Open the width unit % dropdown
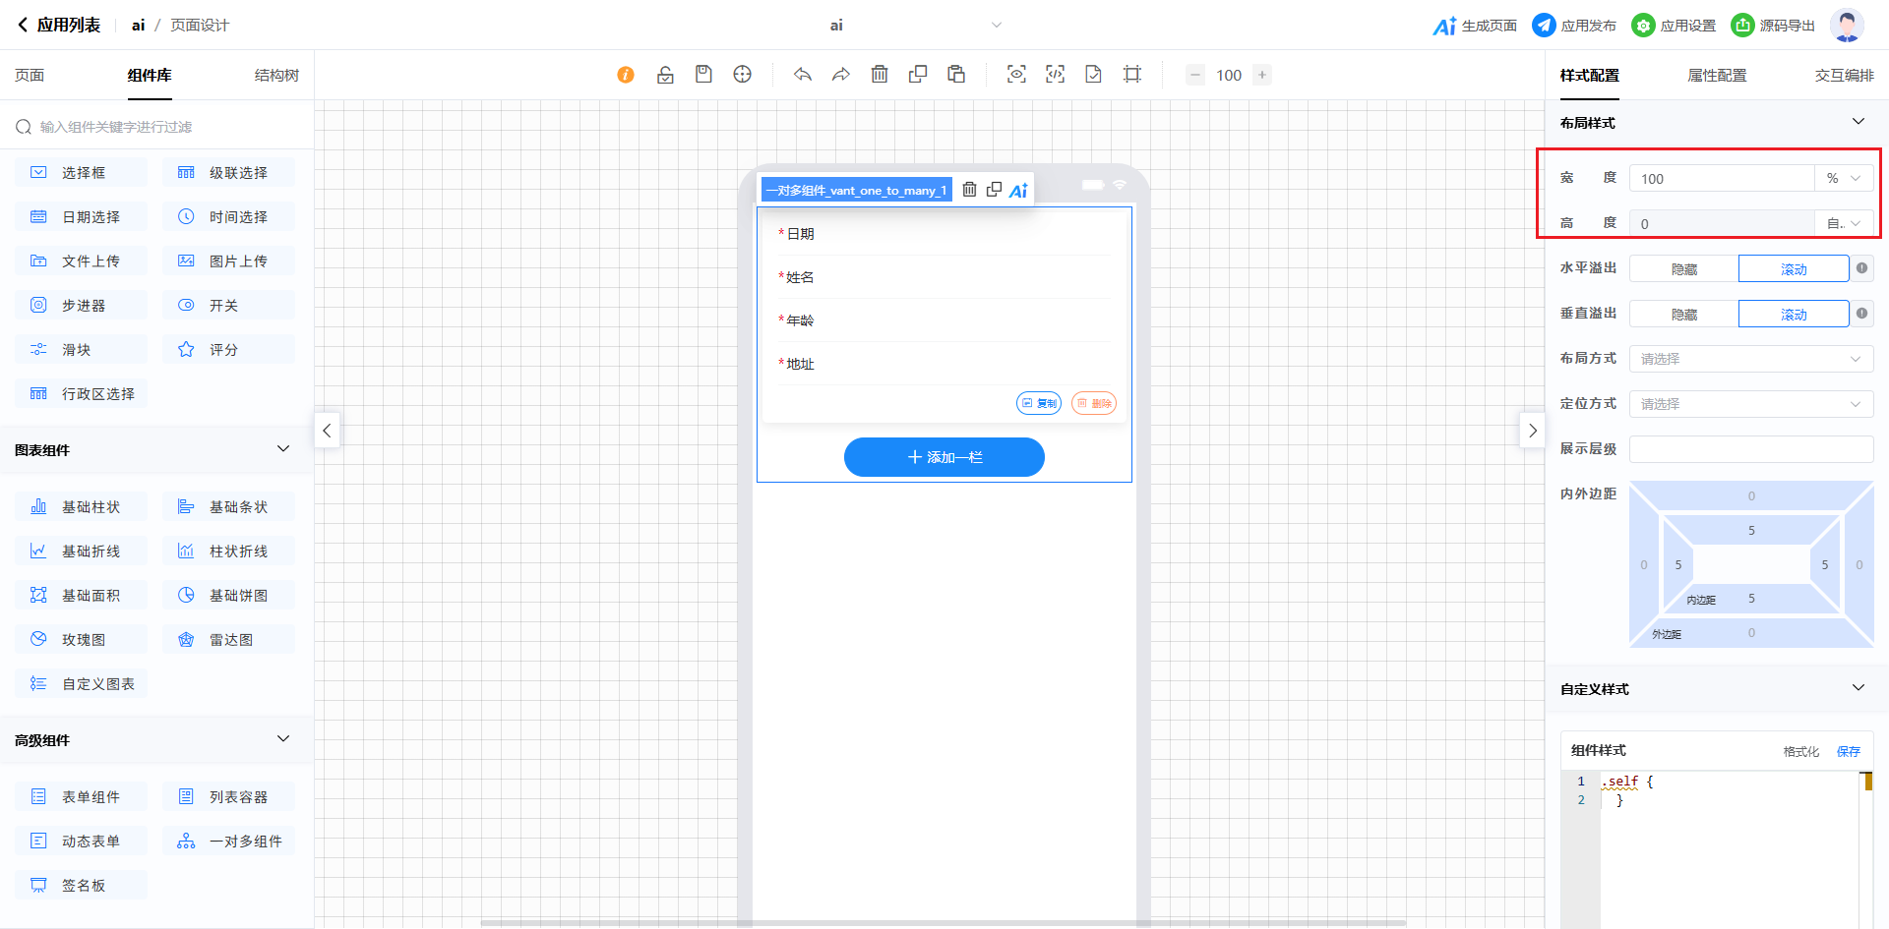Screen dimensions: 1889x929 pos(1843,179)
